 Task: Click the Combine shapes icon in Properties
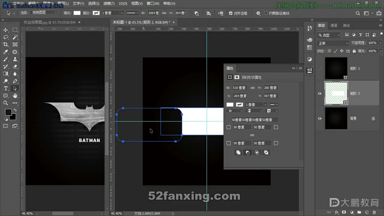click(x=238, y=152)
